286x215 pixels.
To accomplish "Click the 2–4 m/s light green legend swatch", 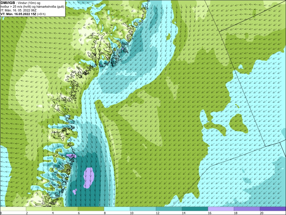I will [x=39, y=209].
